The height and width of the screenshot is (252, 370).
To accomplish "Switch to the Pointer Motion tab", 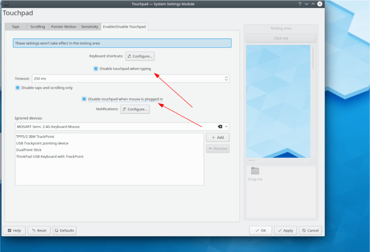I will coord(64,27).
